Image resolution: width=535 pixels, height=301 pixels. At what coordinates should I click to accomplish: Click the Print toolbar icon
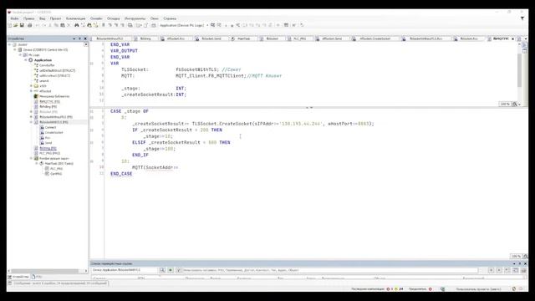[x=29, y=25]
